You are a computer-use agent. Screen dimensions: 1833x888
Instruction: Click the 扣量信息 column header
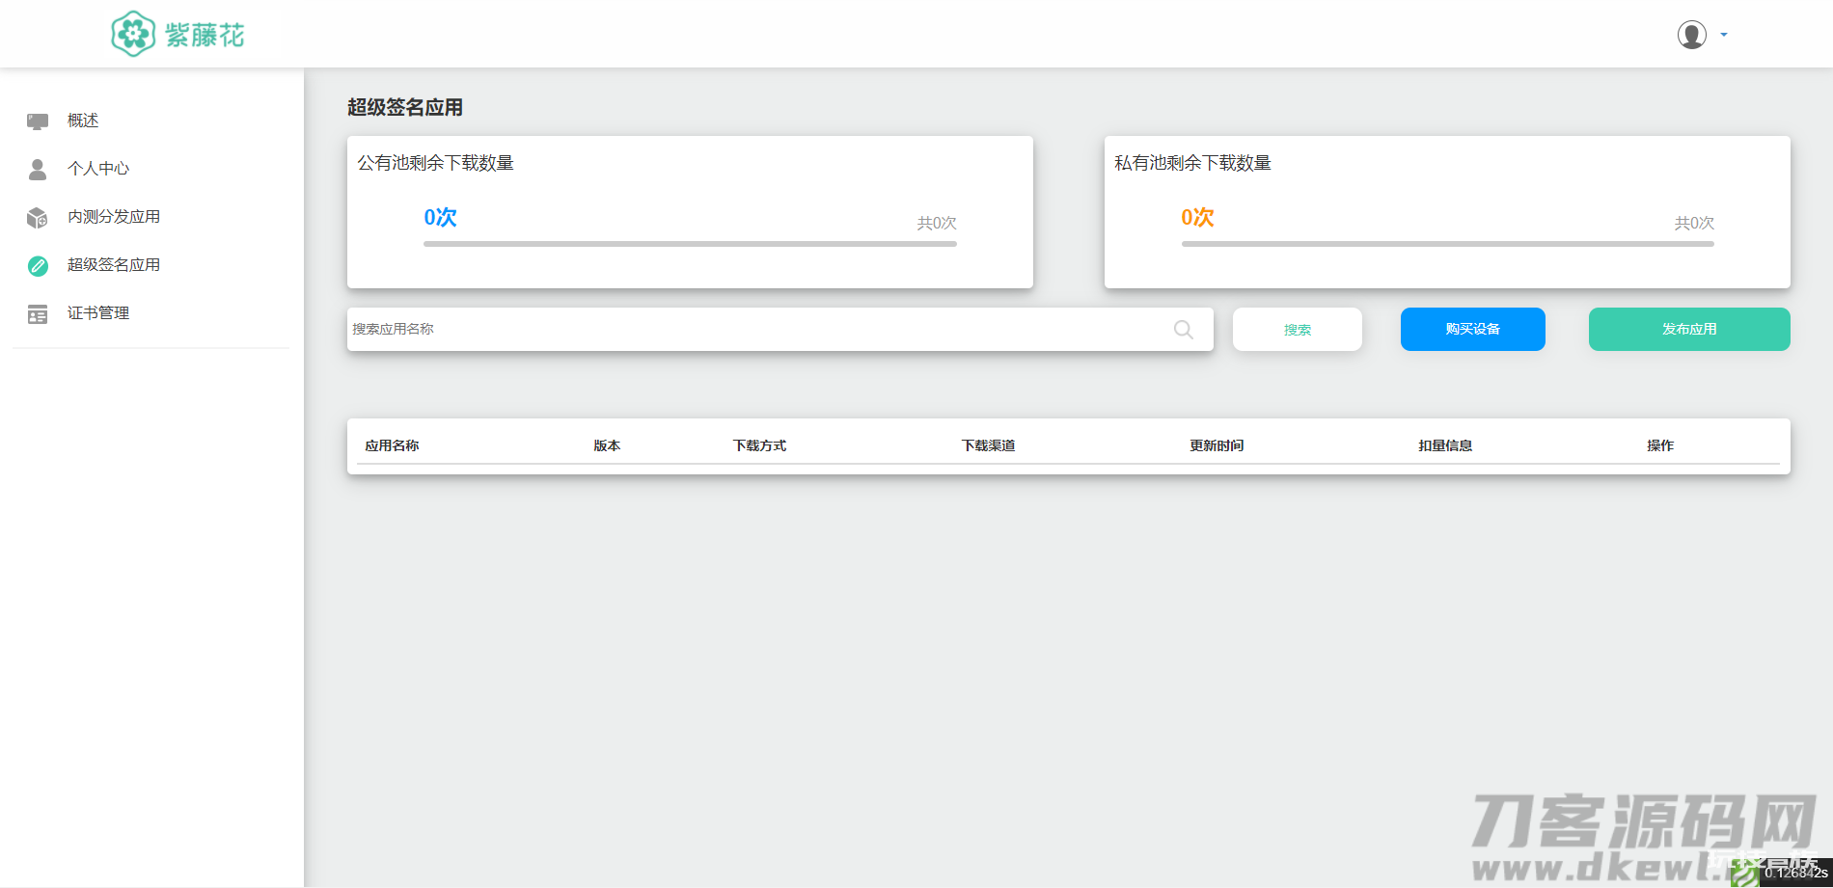point(1445,445)
